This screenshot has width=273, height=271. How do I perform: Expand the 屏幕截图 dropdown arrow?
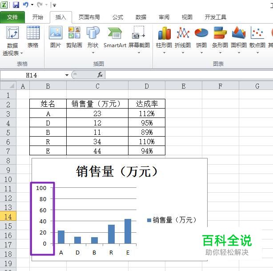click(139, 53)
